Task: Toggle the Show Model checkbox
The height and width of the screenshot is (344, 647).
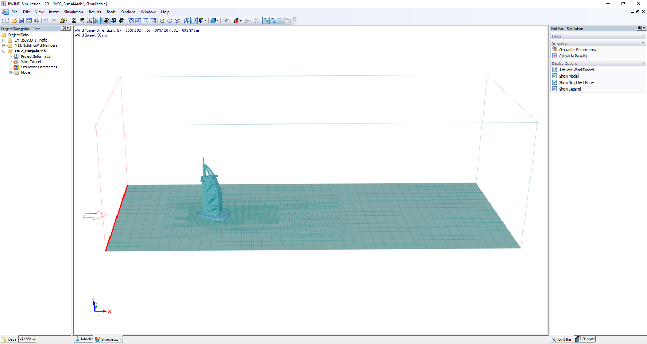Action: tap(555, 76)
